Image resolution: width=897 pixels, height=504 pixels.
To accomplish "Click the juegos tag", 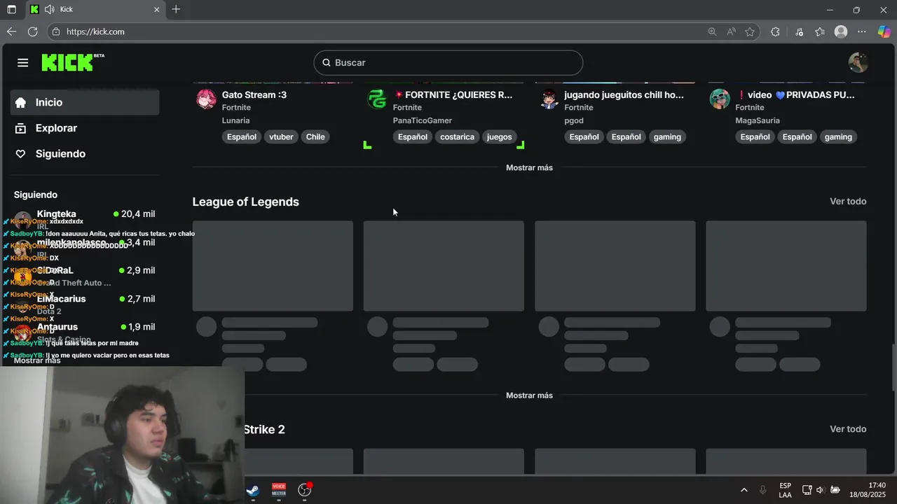I will point(500,137).
